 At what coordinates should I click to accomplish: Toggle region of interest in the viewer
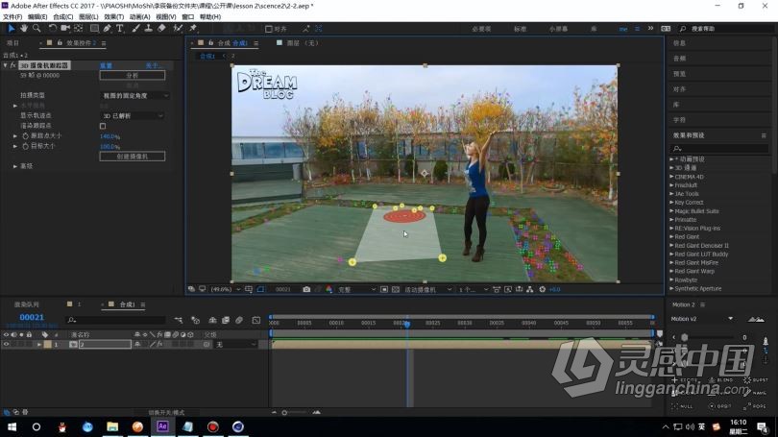coord(384,289)
